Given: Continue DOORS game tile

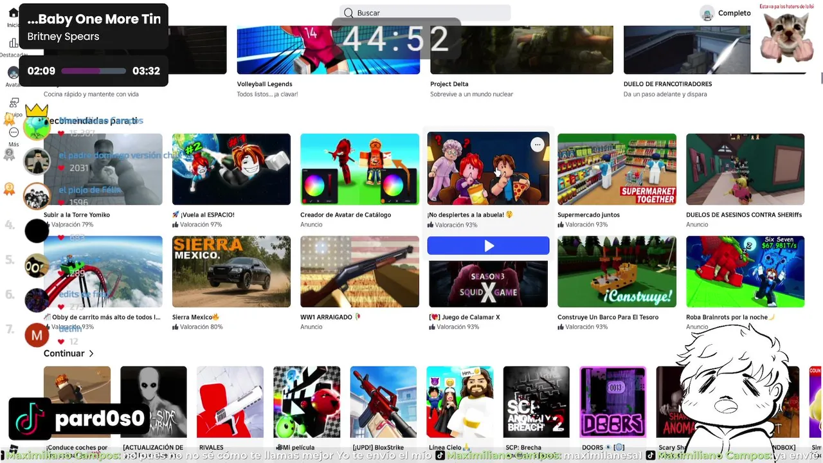Looking at the screenshot, I should click(x=613, y=402).
